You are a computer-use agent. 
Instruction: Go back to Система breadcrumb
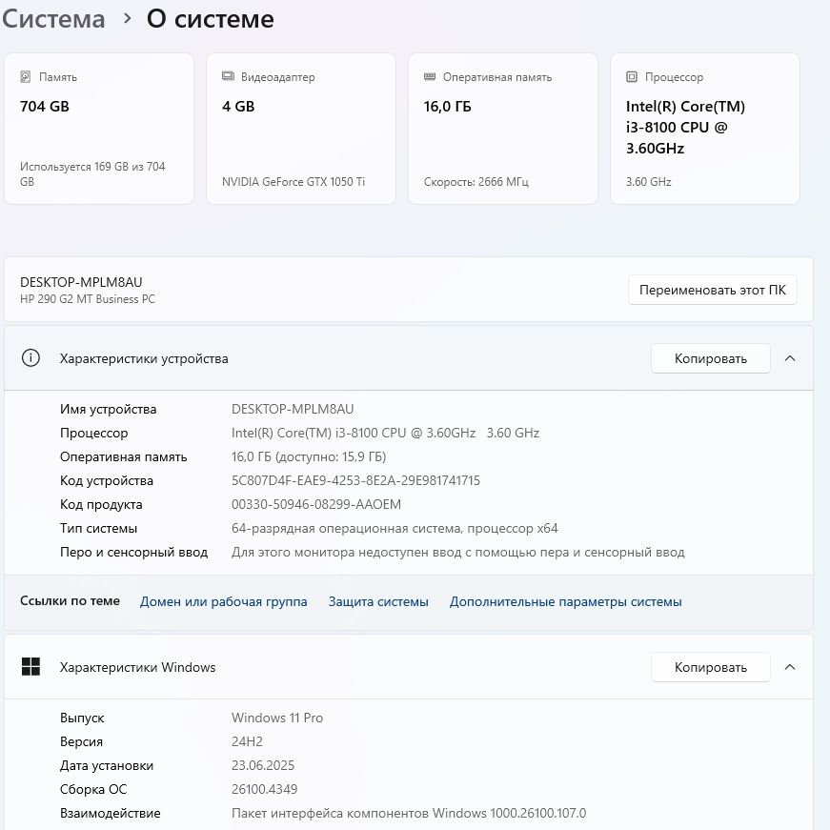pos(53,20)
